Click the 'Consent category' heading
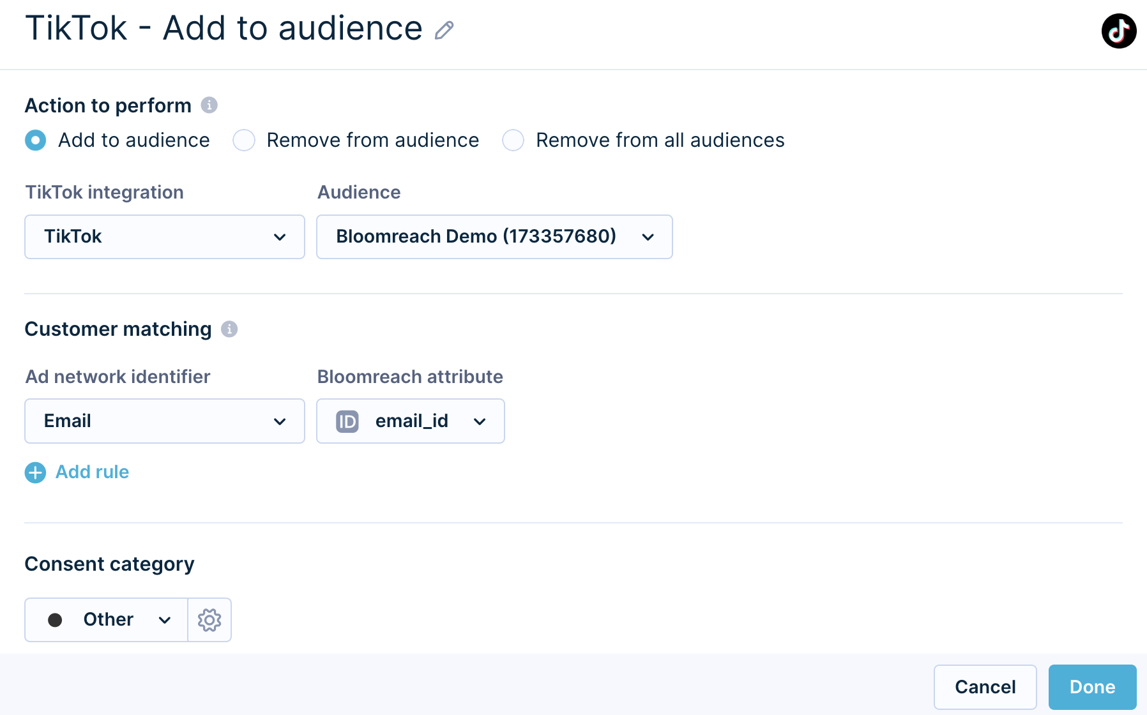Image resolution: width=1147 pixels, height=715 pixels. (x=110, y=564)
